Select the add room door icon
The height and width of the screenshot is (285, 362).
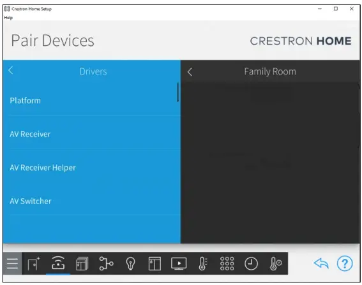[x=34, y=263]
